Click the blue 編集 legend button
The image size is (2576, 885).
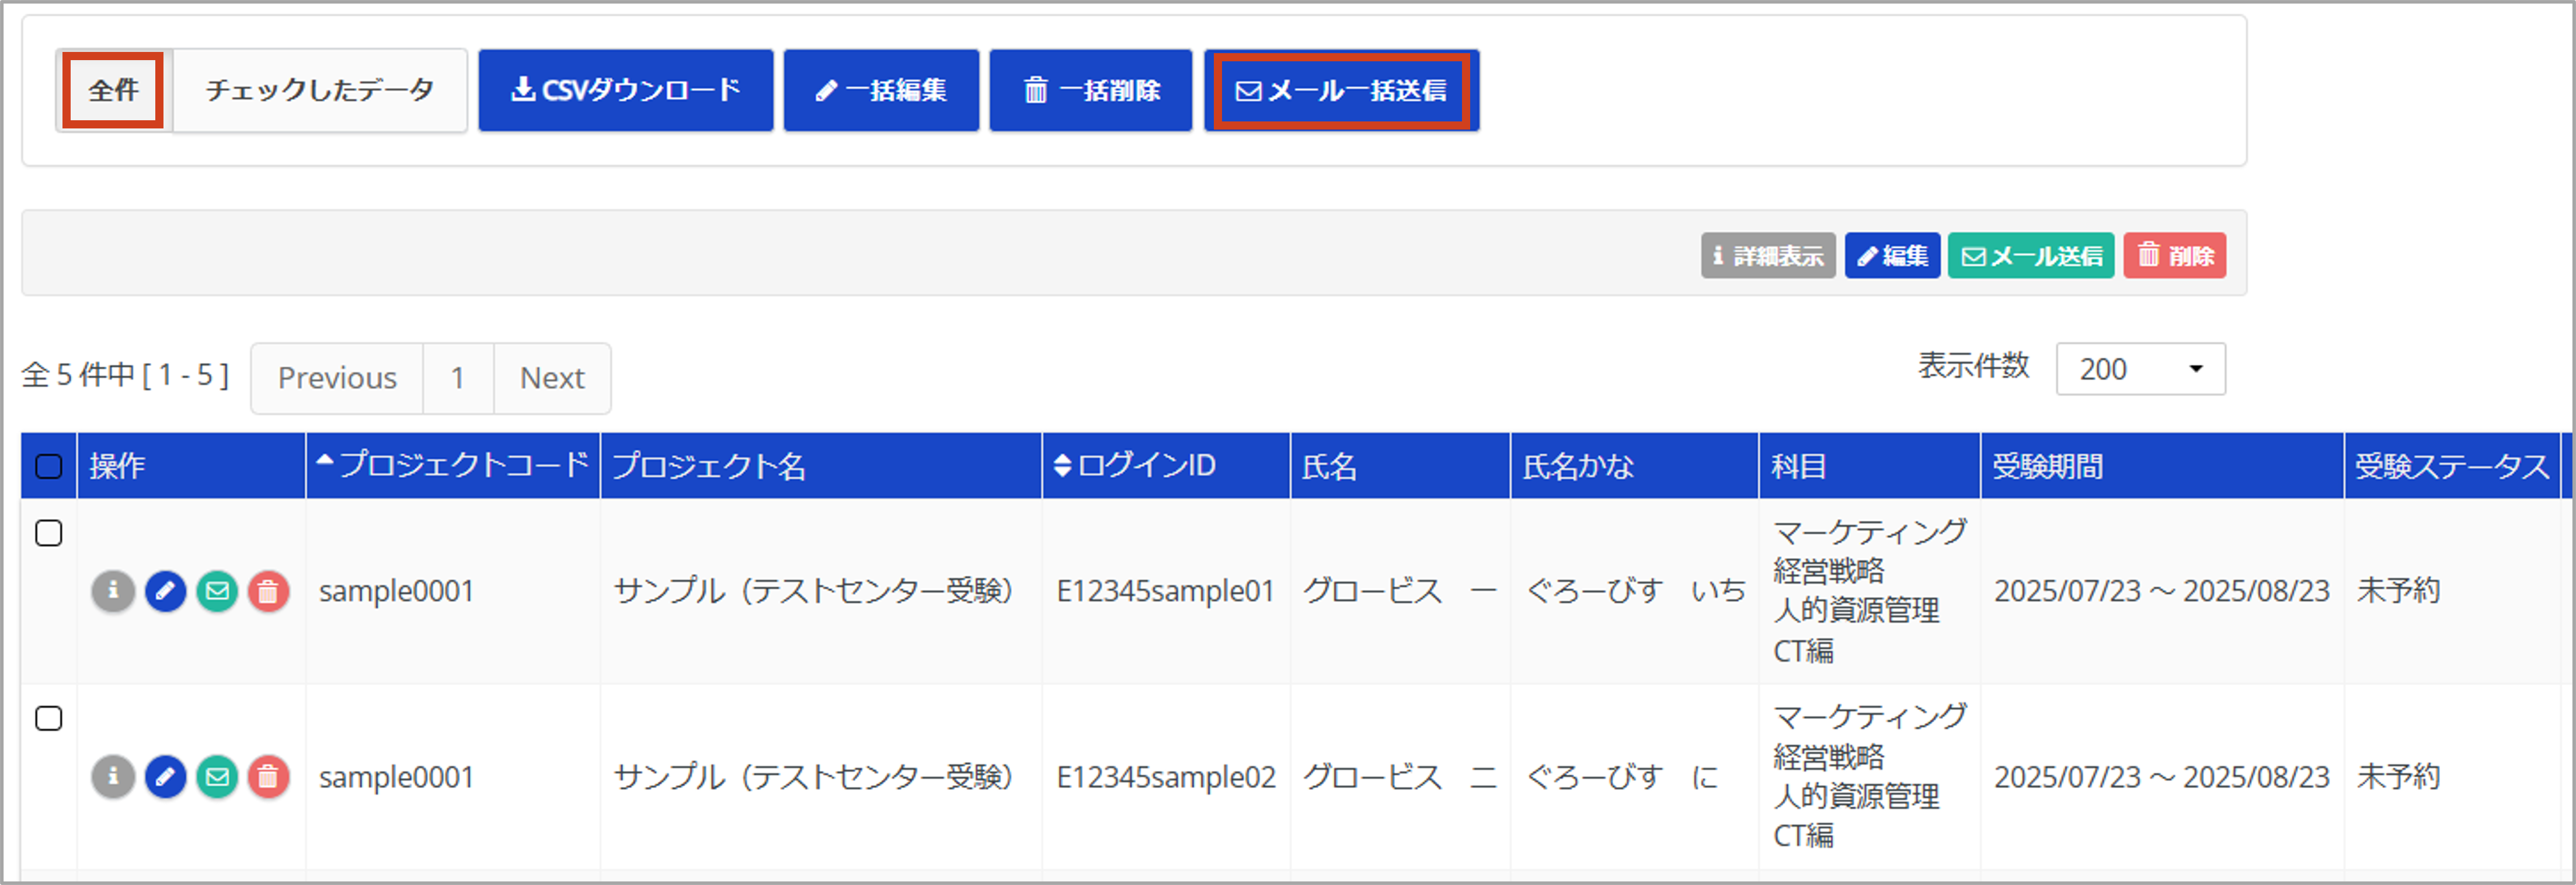pos(1892,256)
